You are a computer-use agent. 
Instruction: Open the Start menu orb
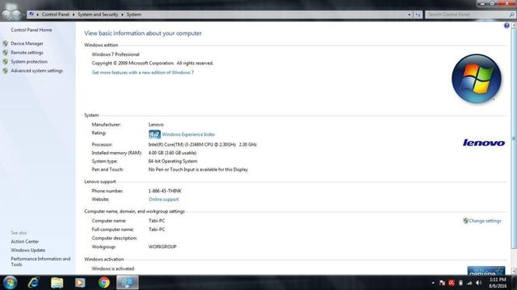click(10, 282)
